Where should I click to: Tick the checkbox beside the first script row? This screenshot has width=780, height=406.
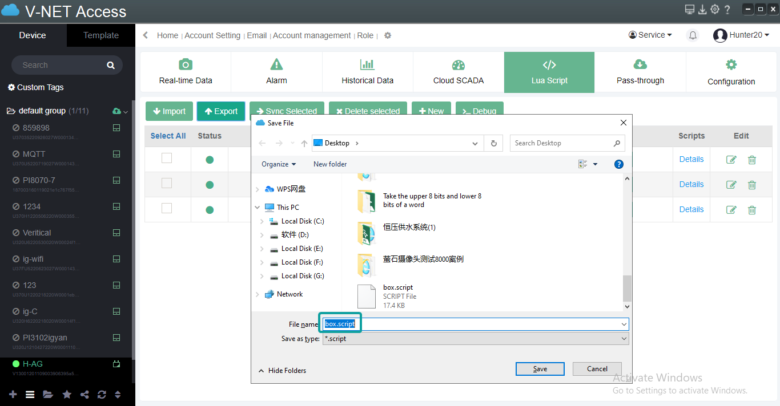pyautogui.click(x=167, y=158)
